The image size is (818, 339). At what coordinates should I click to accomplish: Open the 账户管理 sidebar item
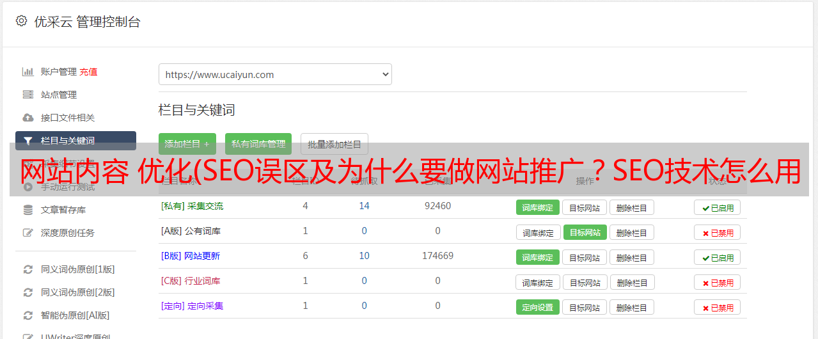(58, 72)
